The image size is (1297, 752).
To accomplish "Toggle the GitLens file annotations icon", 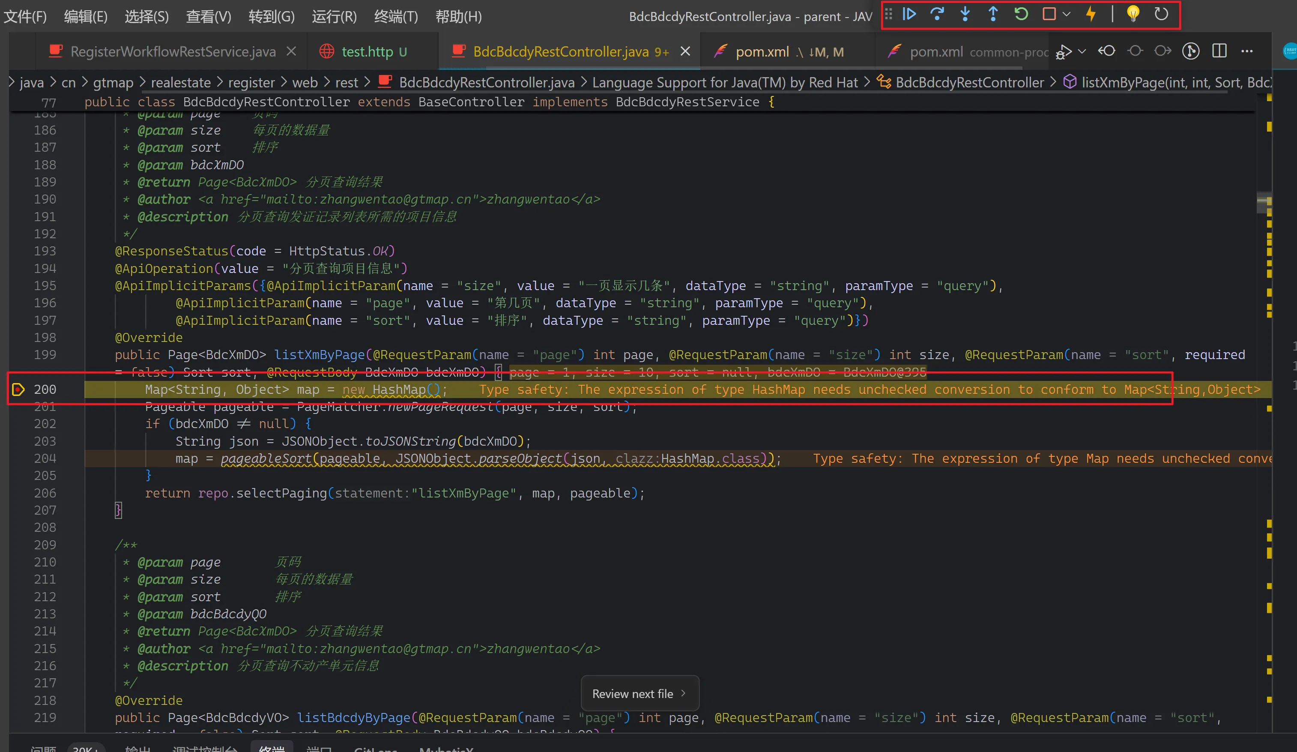I will 1190,51.
